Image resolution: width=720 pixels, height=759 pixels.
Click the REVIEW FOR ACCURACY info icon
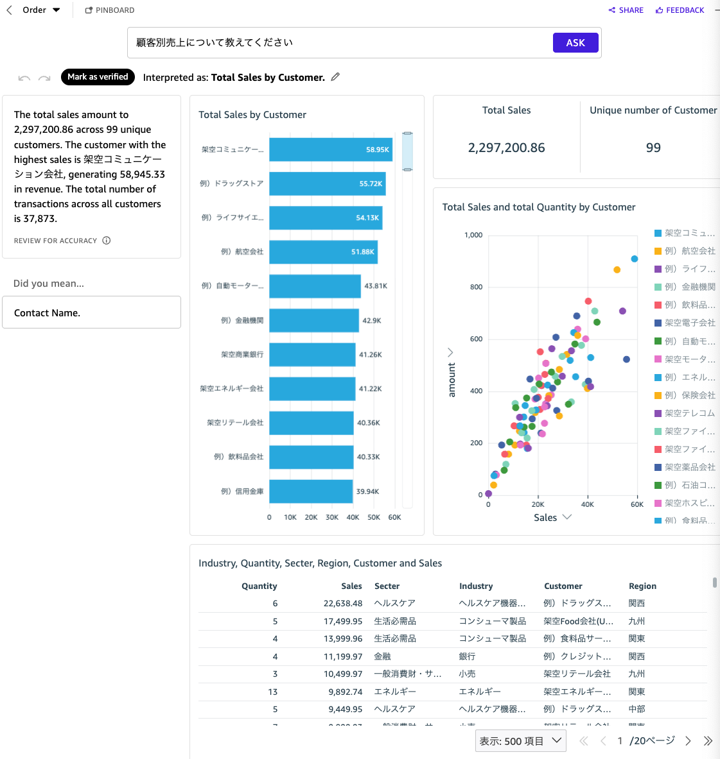(107, 240)
